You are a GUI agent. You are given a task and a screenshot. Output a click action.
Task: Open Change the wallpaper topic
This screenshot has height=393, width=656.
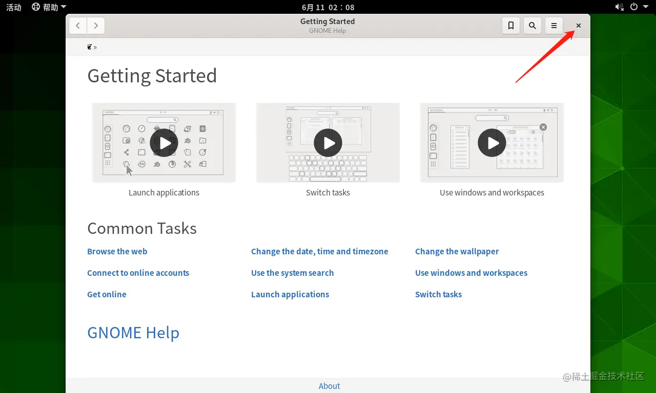click(457, 251)
